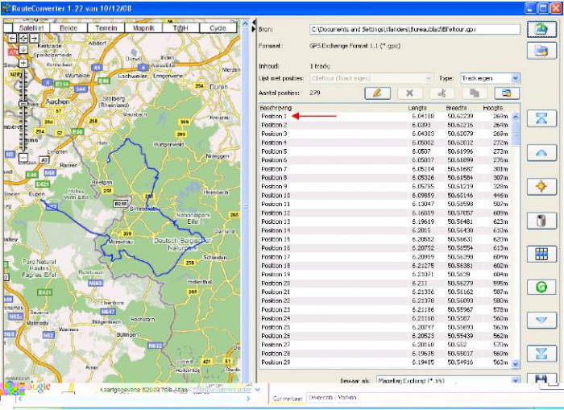Select the Position 20 row
564x410 pixels.
click(385, 284)
